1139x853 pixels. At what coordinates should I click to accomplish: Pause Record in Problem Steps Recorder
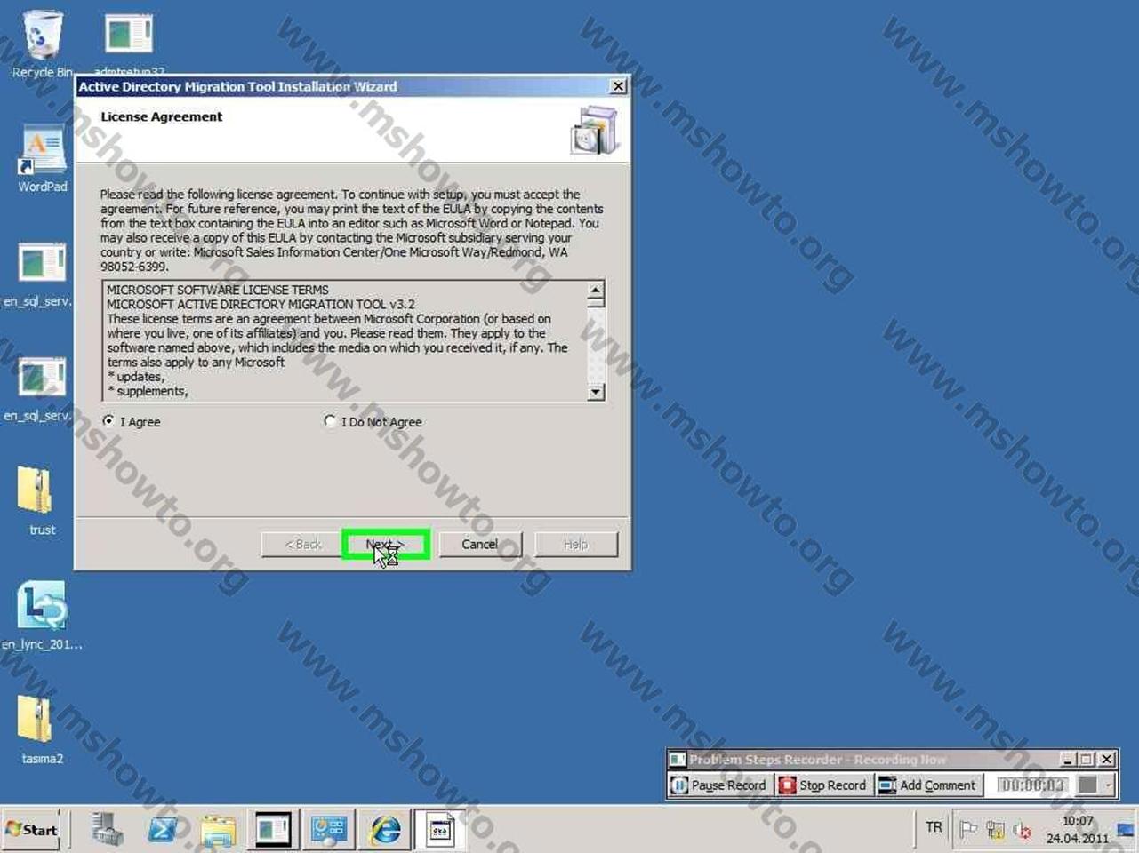pyautogui.click(x=719, y=785)
